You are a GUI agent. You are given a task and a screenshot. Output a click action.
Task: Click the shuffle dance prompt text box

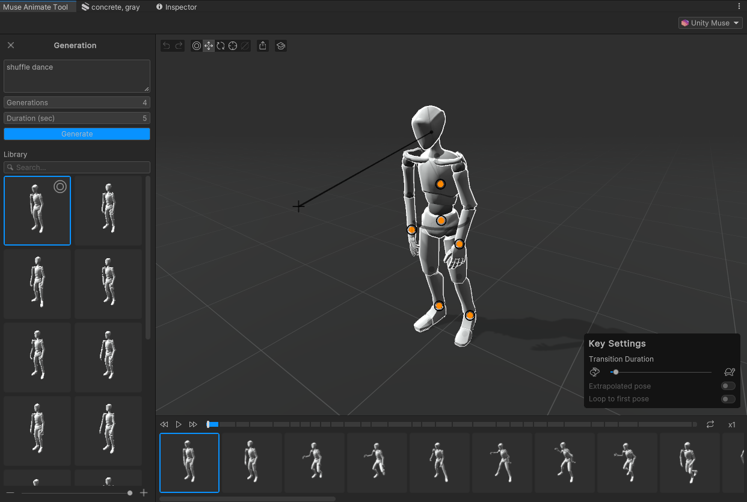[77, 76]
